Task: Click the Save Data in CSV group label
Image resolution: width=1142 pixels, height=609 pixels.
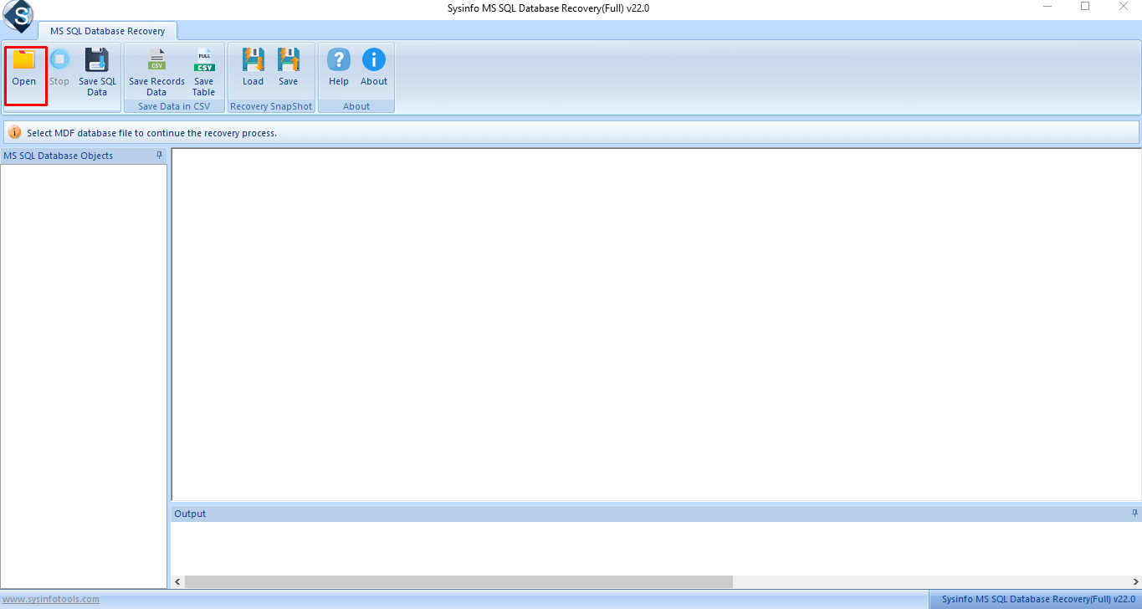Action: 173,105
